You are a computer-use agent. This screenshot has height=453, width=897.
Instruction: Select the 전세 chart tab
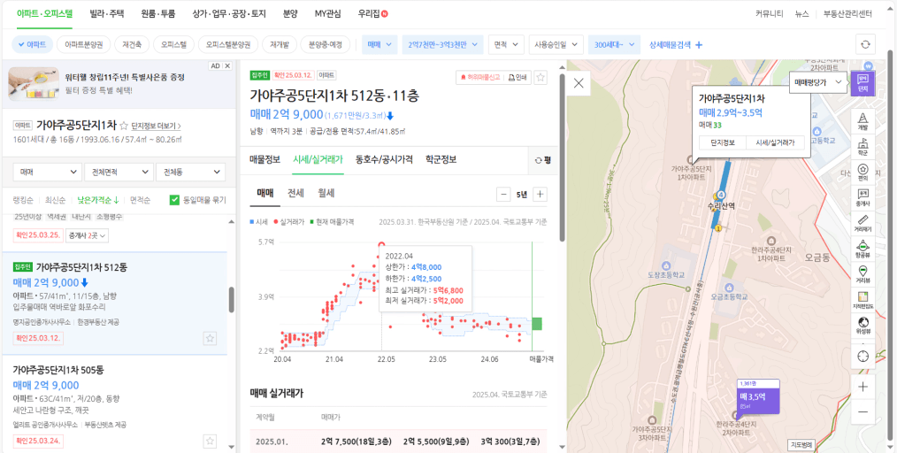coord(295,193)
